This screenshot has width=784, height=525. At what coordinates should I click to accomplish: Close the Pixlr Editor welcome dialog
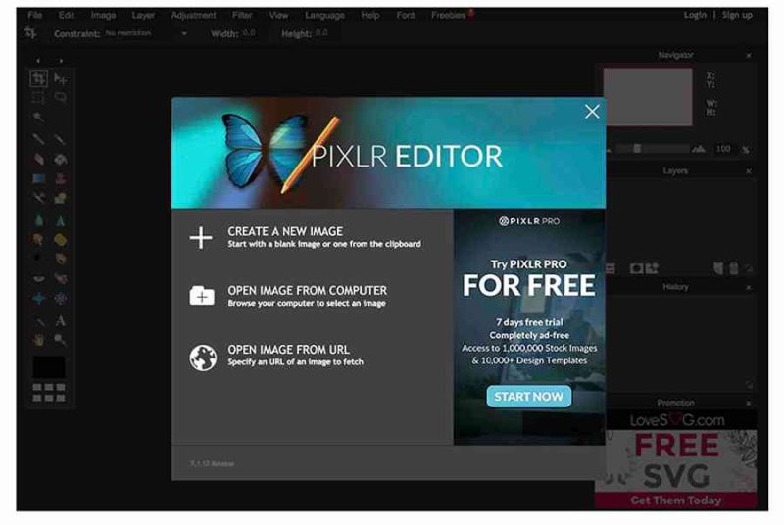[x=592, y=112]
